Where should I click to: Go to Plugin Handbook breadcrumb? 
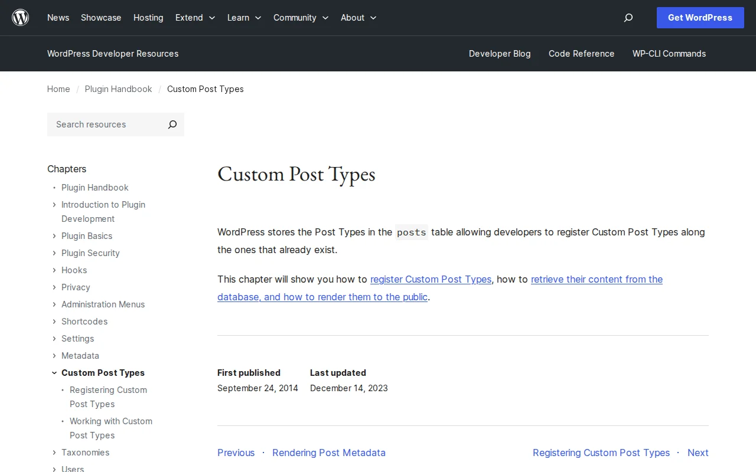pos(118,89)
